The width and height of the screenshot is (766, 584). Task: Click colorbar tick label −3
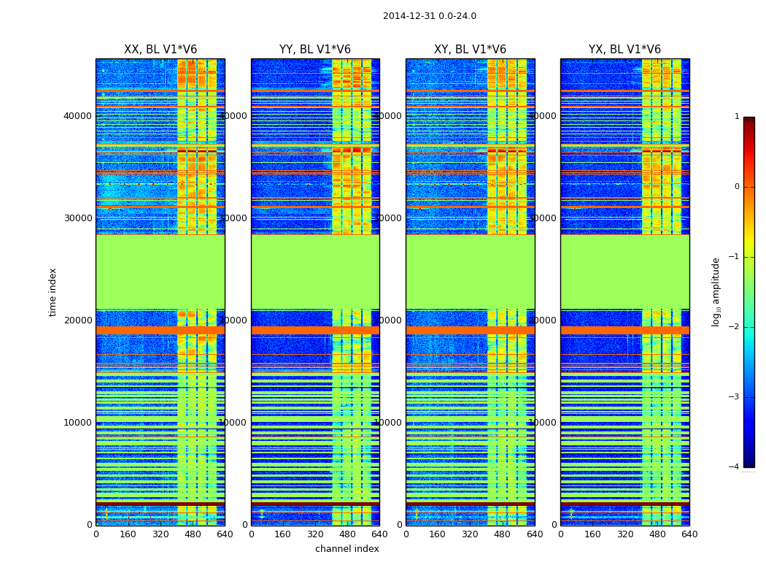coord(734,397)
